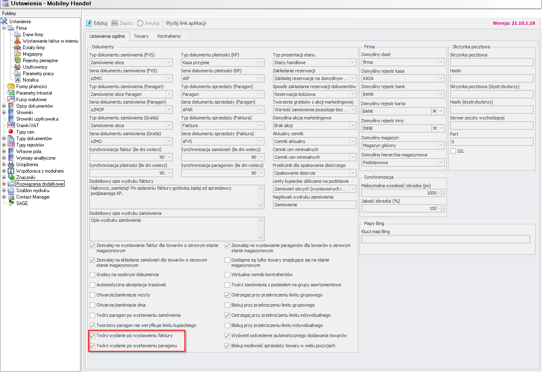Toggle 'Twórz wydanie po wystawieniu faktury' checkbox
Viewport: 542px width, 372px height.
click(92, 336)
